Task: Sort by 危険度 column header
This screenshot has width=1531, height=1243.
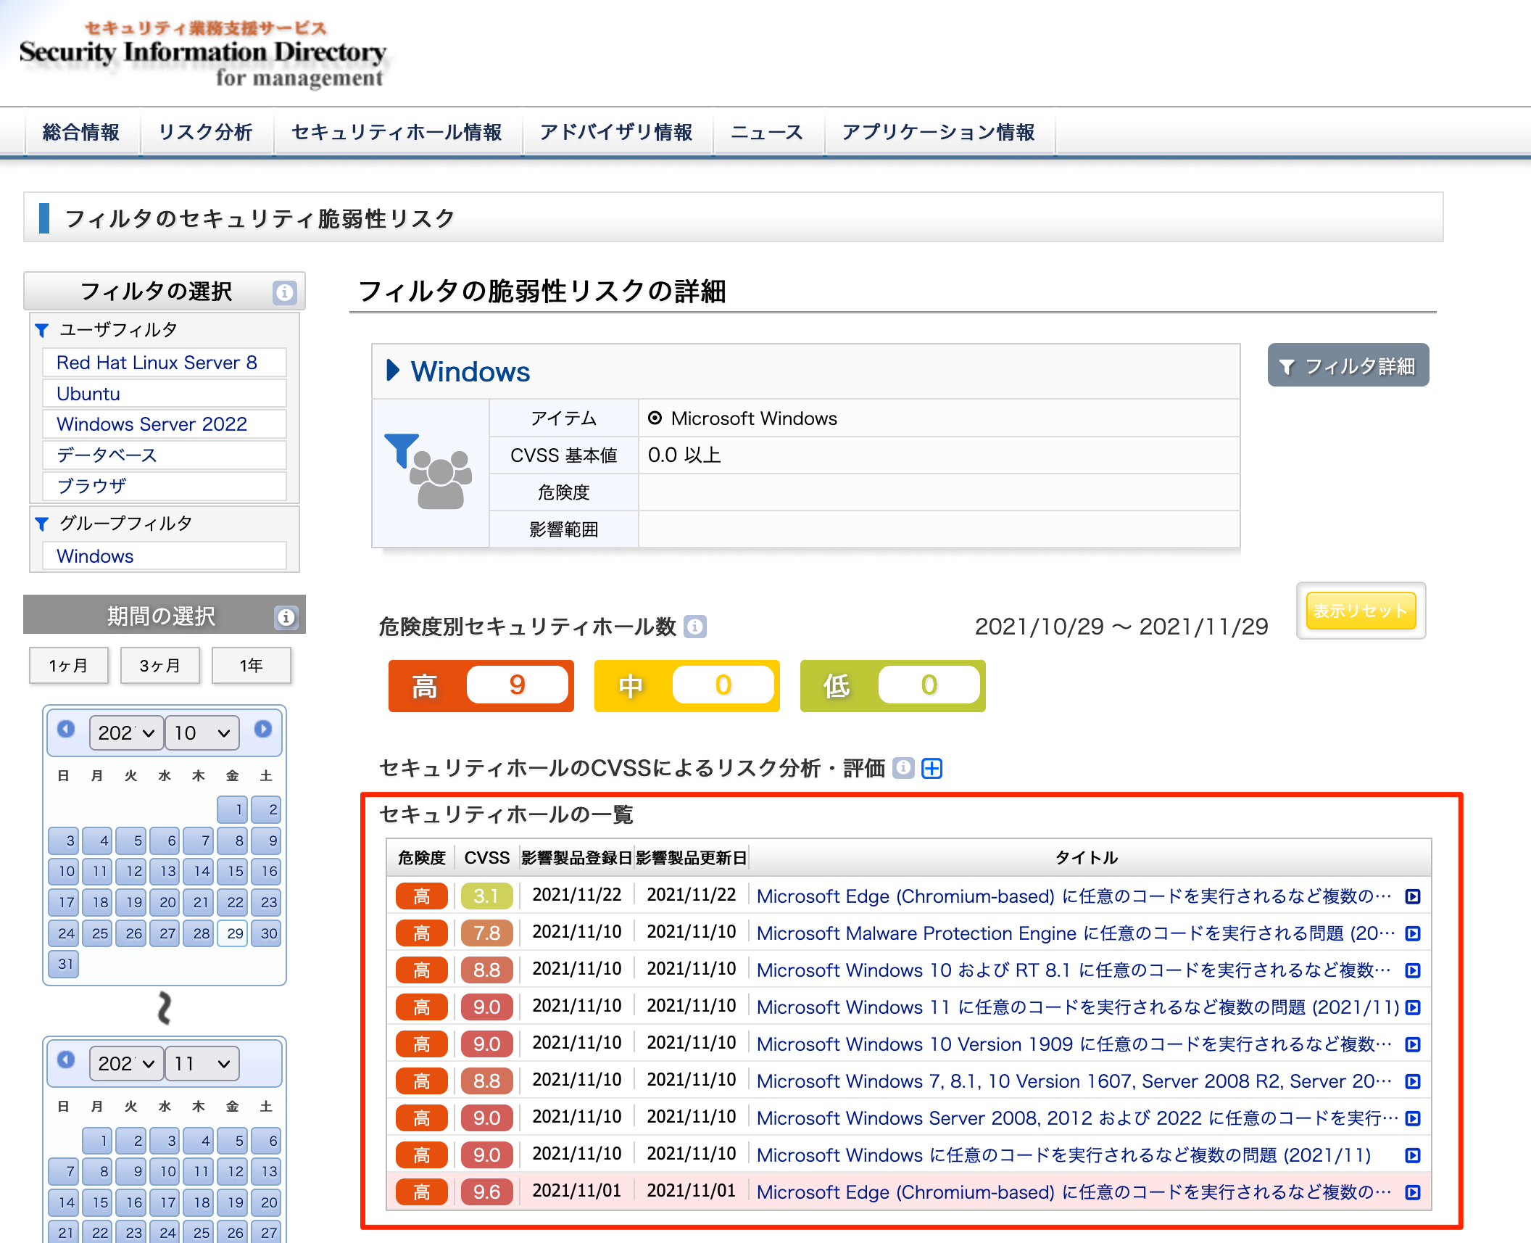Action: (x=421, y=858)
